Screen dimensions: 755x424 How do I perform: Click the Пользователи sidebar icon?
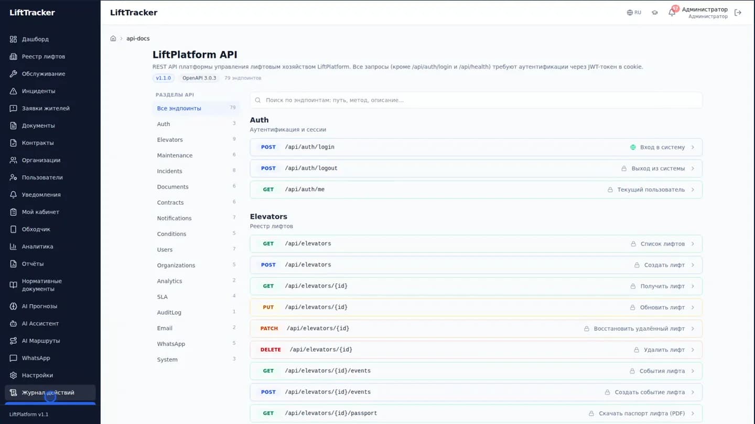tap(14, 177)
